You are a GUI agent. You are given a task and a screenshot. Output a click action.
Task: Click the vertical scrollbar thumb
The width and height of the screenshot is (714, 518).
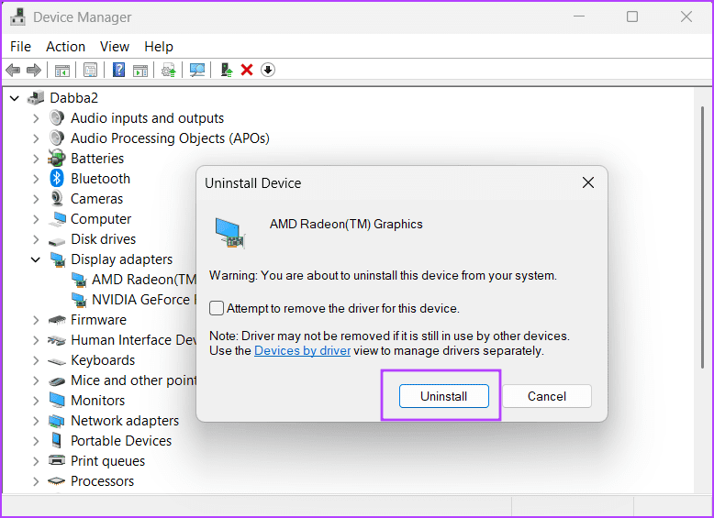[703, 237]
